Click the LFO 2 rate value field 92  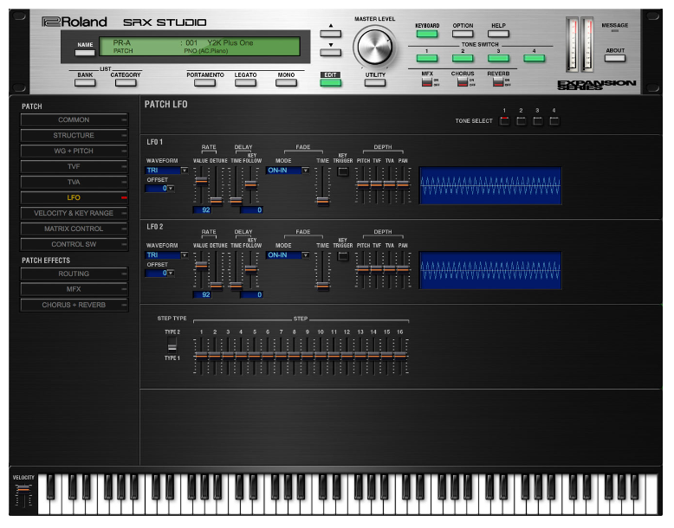202,294
